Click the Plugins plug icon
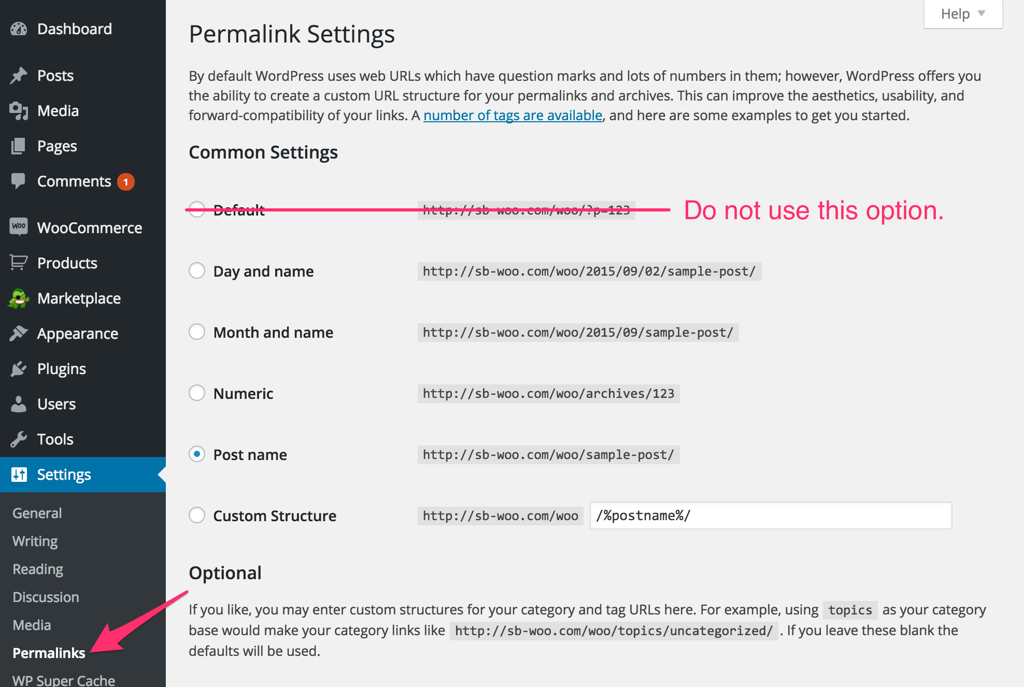The width and height of the screenshot is (1024, 687). point(19,369)
